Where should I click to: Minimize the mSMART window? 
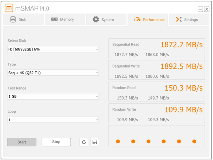point(200,9)
